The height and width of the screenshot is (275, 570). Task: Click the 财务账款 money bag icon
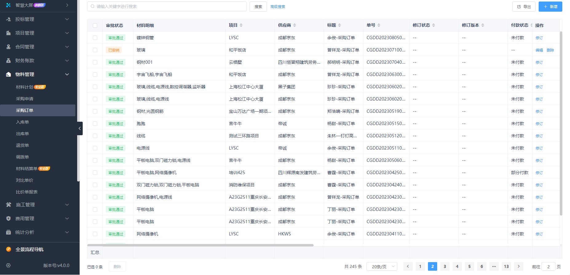9,60
